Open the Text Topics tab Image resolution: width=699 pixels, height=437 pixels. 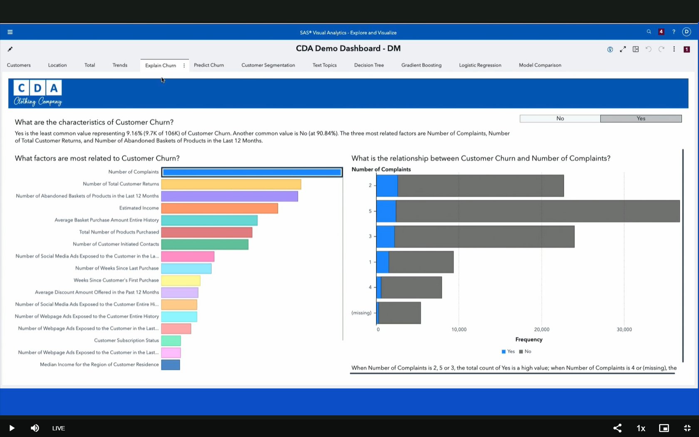325,65
